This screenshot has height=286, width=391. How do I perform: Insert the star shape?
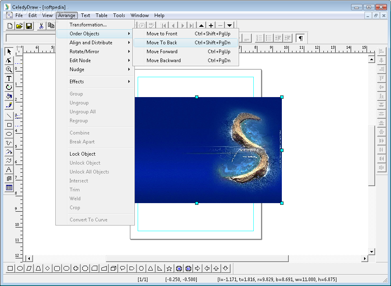tap(169, 269)
